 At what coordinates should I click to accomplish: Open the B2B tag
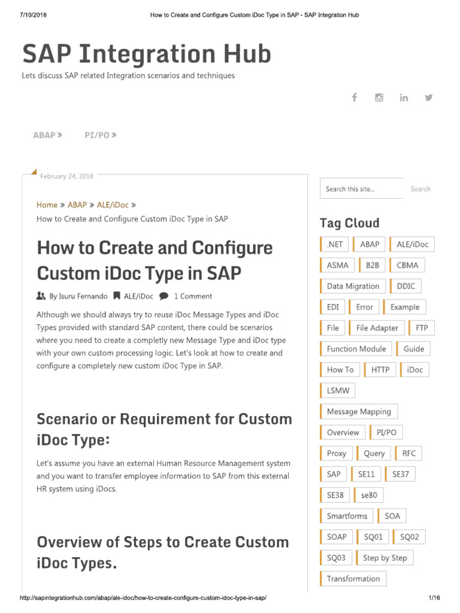click(x=371, y=265)
